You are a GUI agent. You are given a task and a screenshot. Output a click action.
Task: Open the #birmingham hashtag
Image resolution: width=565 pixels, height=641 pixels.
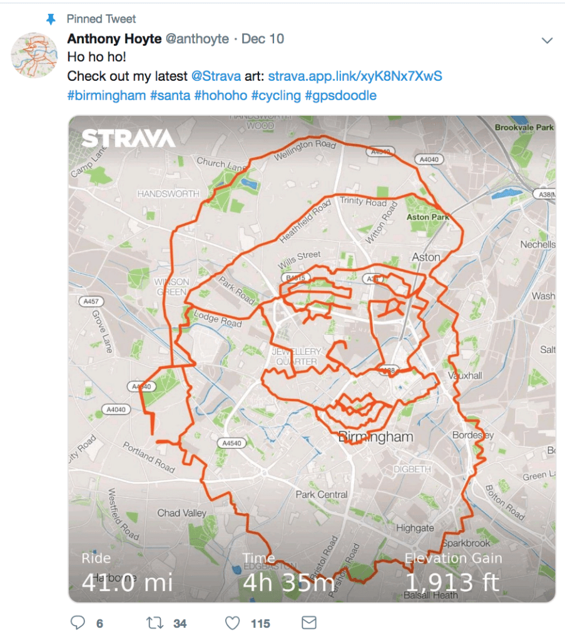point(106,95)
